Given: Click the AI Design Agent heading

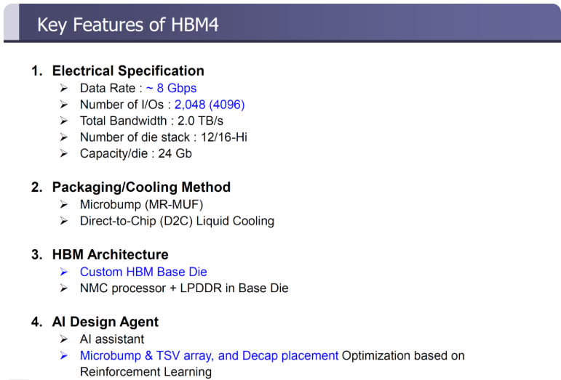Looking at the screenshot, I should pyautogui.click(x=106, y=322).
